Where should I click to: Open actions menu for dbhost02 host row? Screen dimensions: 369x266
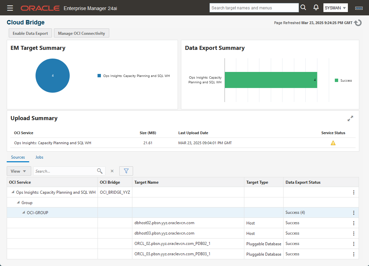(354, 223)
